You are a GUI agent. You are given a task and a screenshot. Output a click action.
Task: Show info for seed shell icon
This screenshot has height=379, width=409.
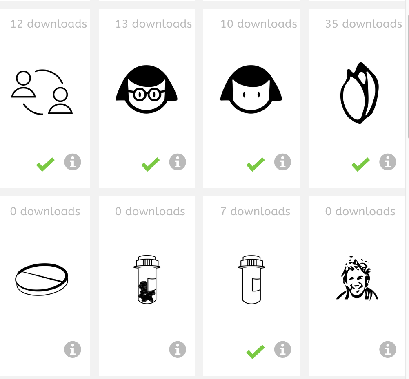388,162
